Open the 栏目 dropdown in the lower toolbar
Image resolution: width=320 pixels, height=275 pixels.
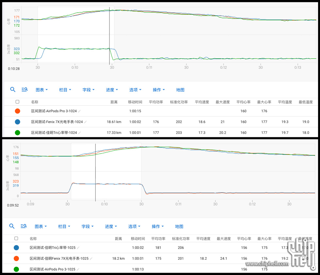pyautogui.click(x=64, y=227)
